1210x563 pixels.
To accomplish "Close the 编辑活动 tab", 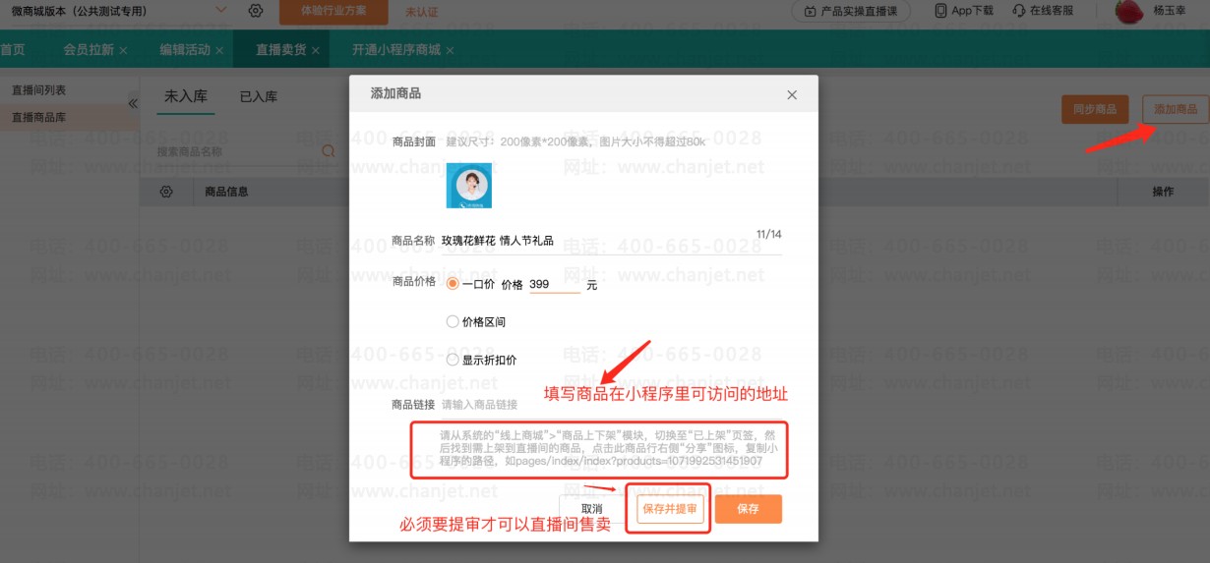I will click(x=218, y=50).
